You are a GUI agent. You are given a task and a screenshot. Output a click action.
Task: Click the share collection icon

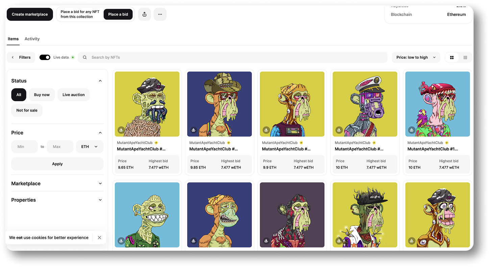pyautogui.click(x=144, y=14)
